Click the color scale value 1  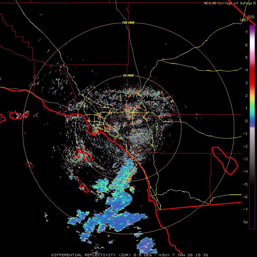pyautogui.click(x=246, y=108)
